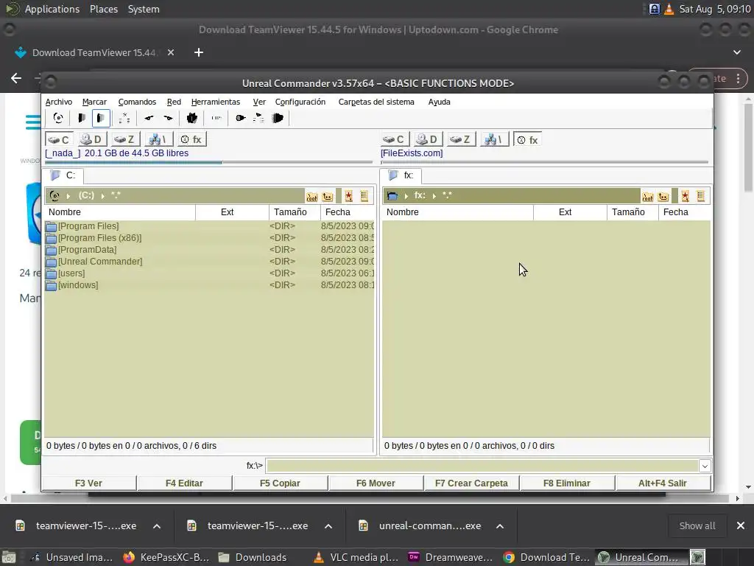Click the left panel path bar drive icon

(x=54, y=195)
